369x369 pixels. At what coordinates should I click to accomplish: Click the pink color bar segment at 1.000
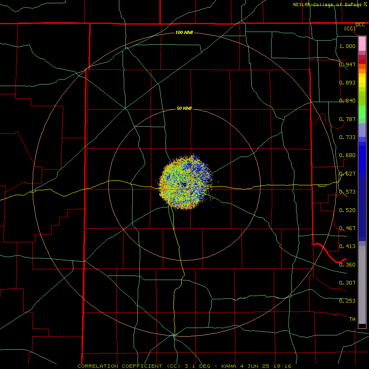pyautogui.click(x=362, y=44)
